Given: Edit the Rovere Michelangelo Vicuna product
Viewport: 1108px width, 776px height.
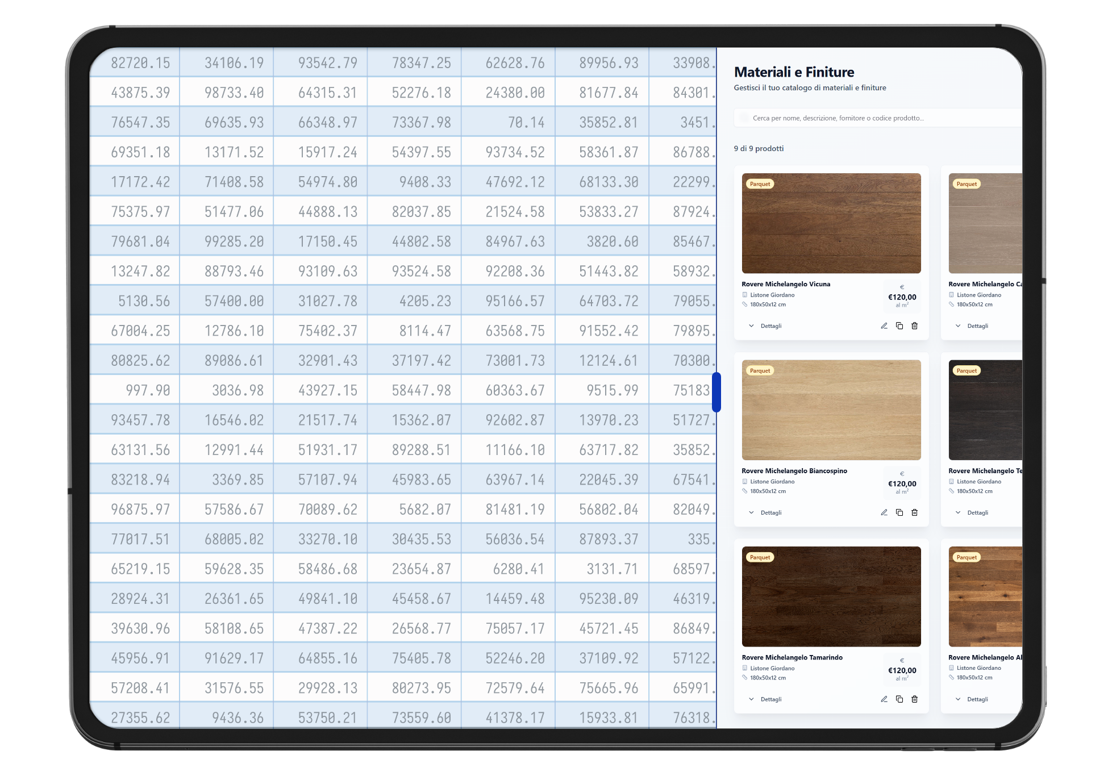Looking at the screenshot, I should [884, 326].
